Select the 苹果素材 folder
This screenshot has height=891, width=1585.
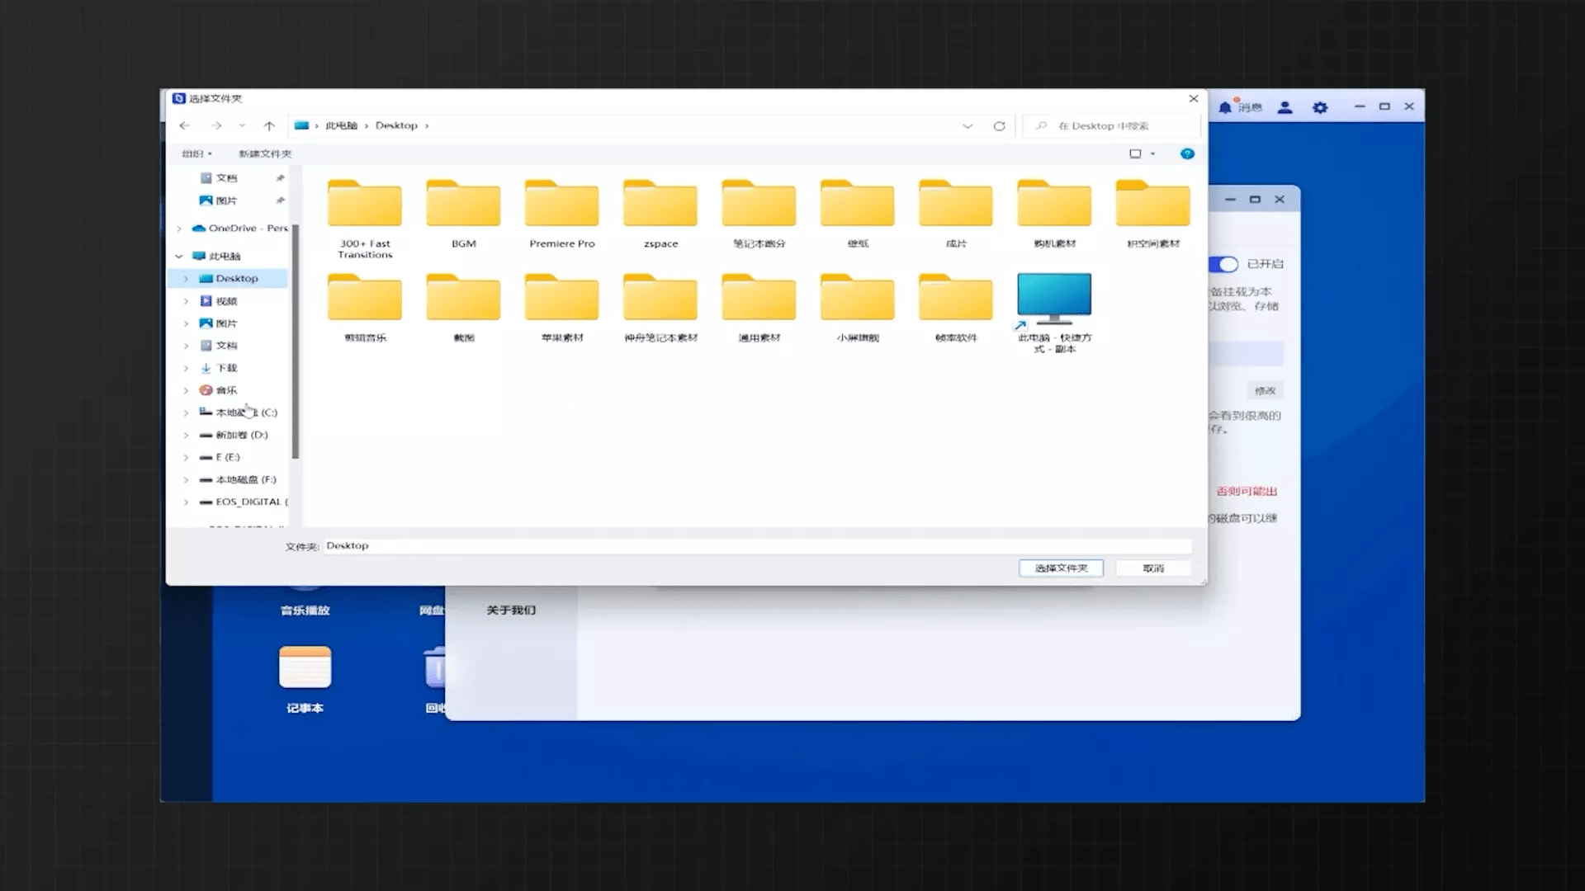[561, 308]
